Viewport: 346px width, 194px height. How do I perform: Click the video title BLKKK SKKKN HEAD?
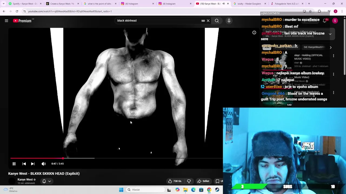tap(44, 174)
